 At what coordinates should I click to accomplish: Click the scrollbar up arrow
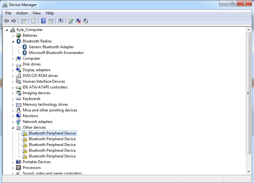point(249,30)
